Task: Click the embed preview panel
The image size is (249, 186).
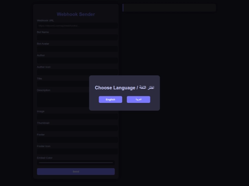Action: 169,8
